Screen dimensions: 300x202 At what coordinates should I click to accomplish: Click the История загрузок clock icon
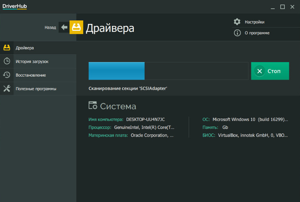(7, 61)
